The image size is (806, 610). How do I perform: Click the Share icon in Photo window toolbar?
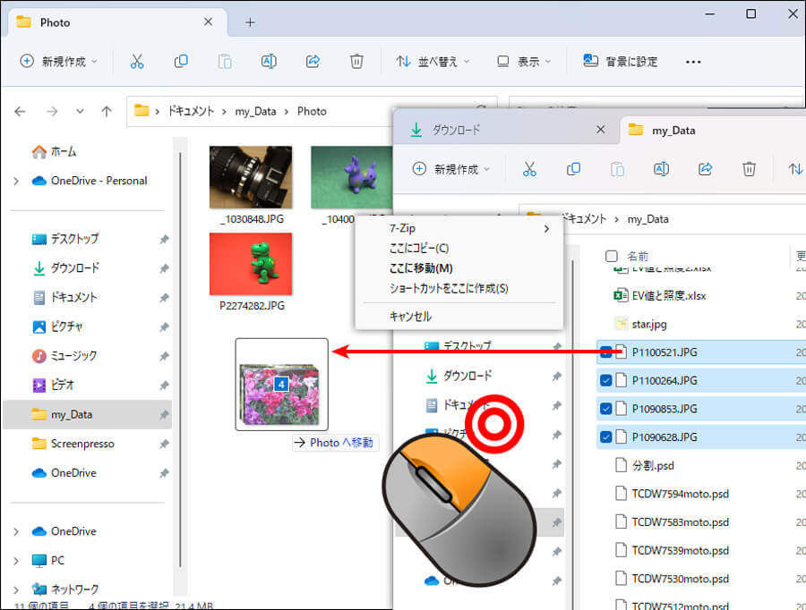[313, 62]
